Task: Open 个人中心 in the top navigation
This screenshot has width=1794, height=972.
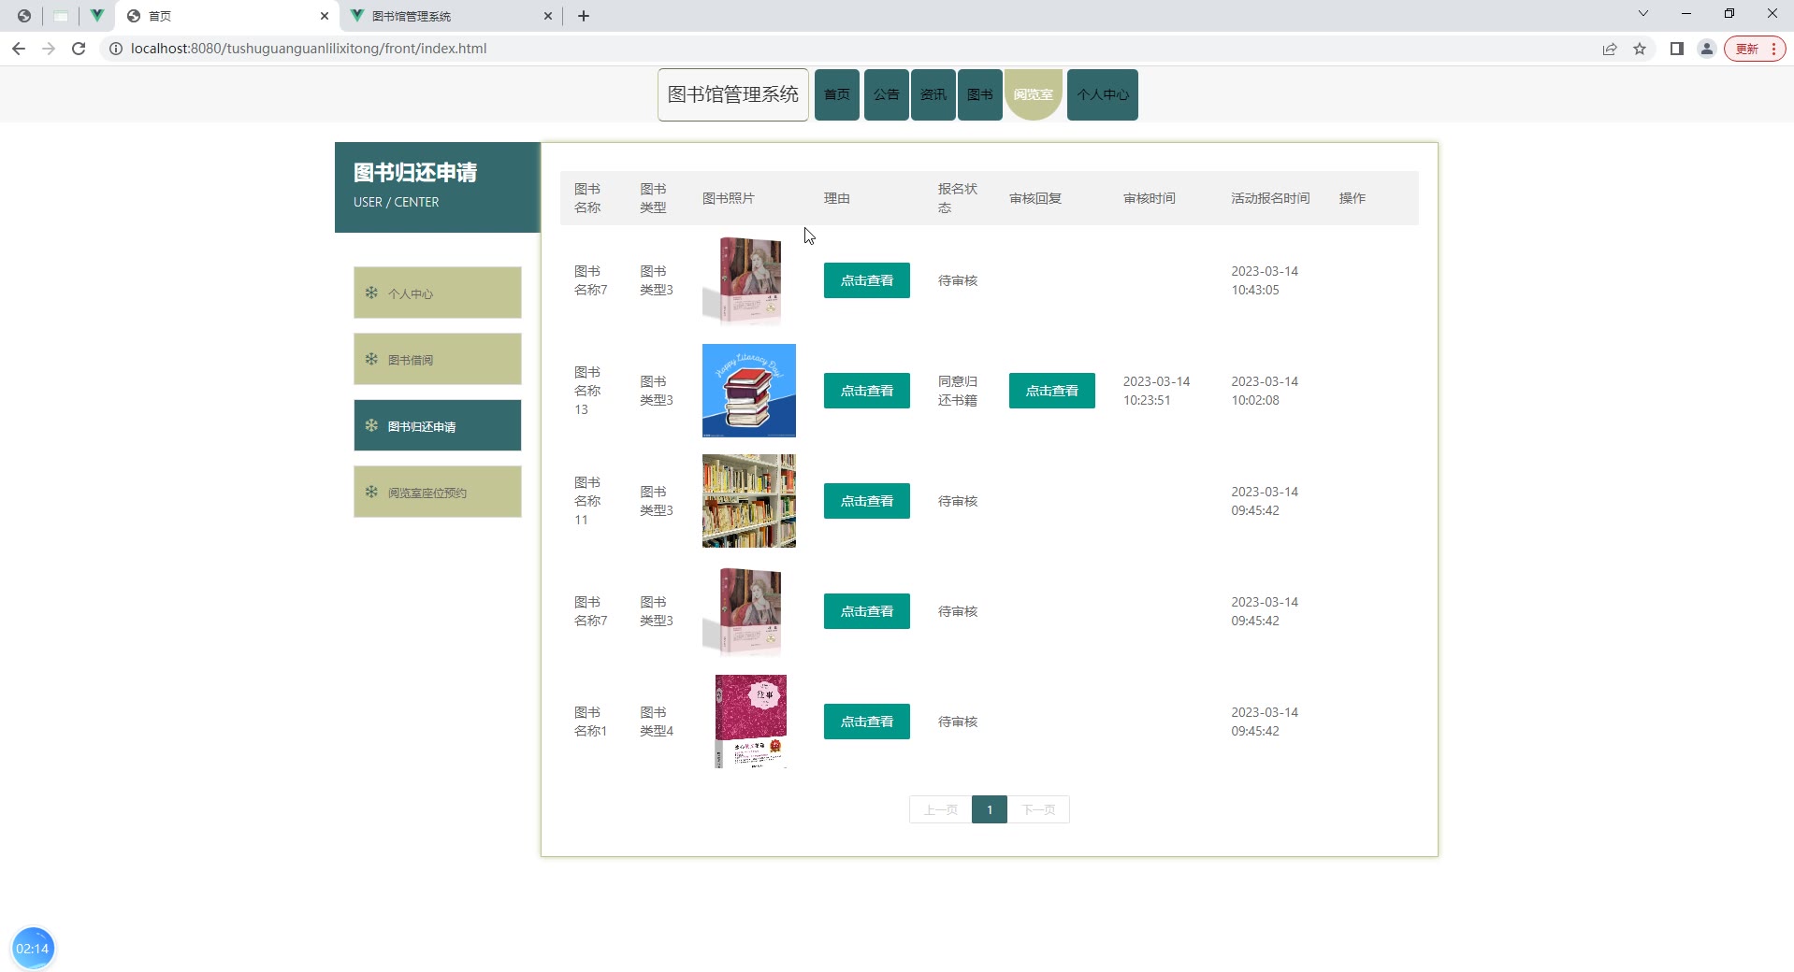Action: (1103, 94)
